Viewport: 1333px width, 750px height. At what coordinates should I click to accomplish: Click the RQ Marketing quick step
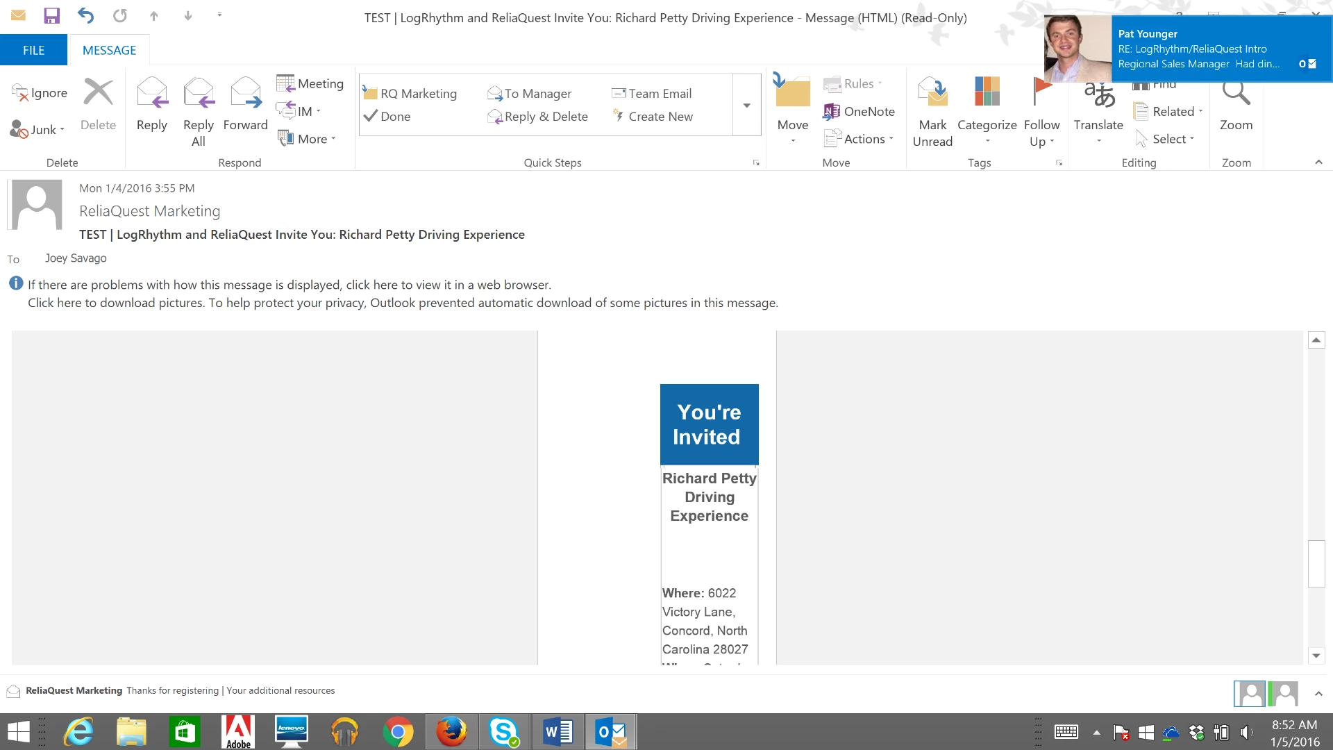(x=410, y=94)
